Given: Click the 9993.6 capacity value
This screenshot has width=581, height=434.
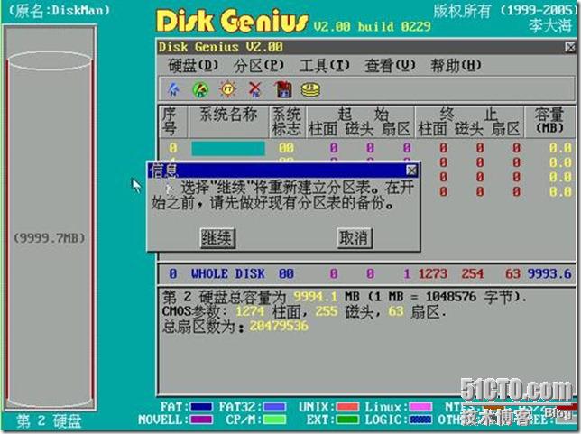Looking at the screenshot, I should point(549,274).
